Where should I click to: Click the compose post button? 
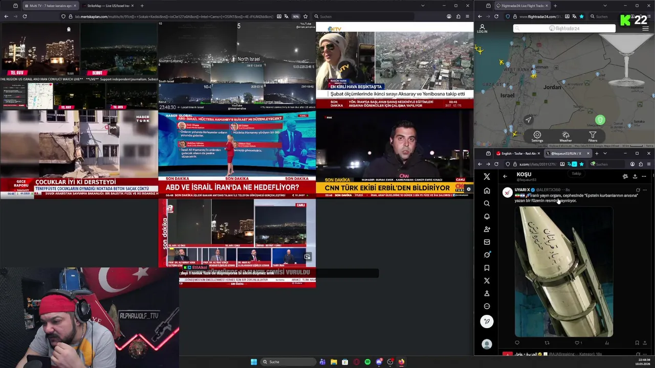[x=487, y=321]
